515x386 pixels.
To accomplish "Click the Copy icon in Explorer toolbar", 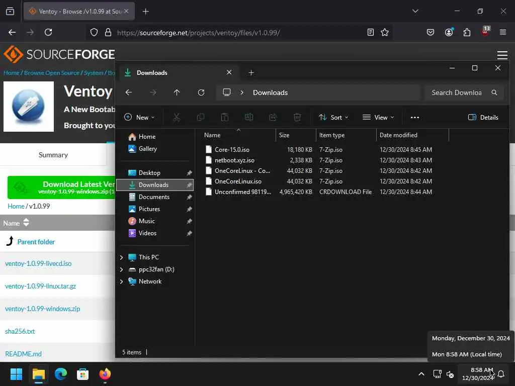I will tap(200, 117).
